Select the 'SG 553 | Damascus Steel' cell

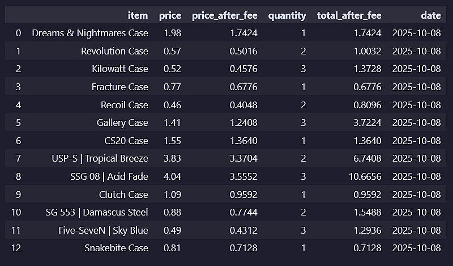[97, 213]
